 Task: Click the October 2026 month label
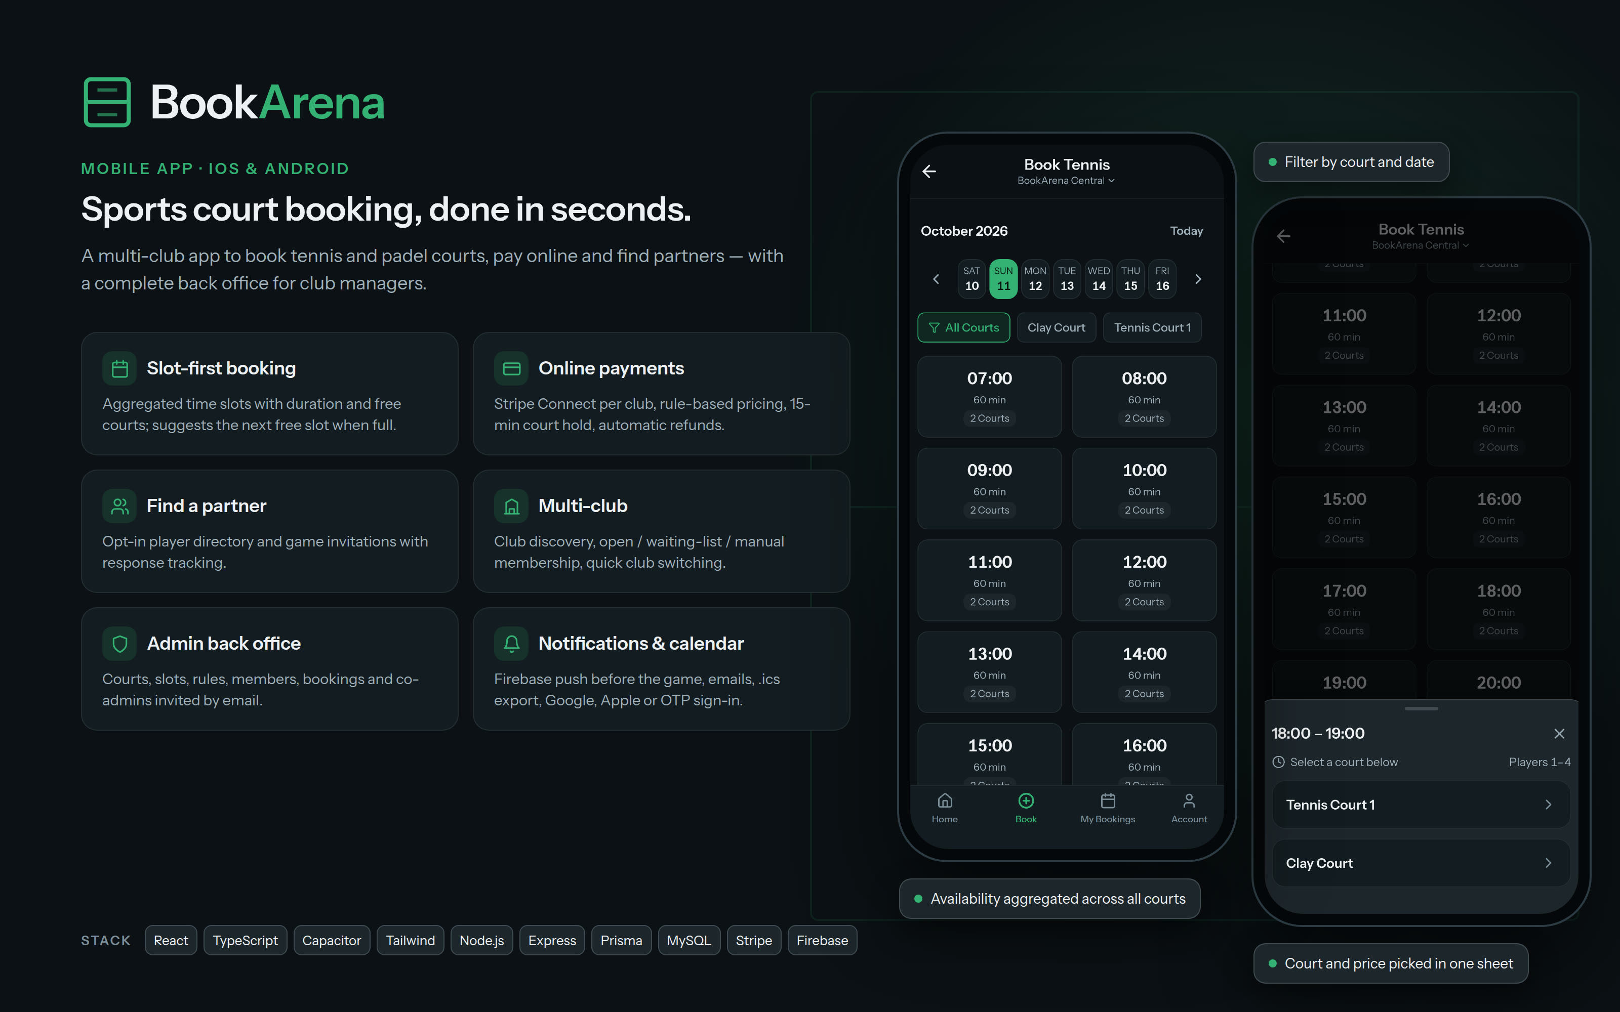tap(964, 231)
